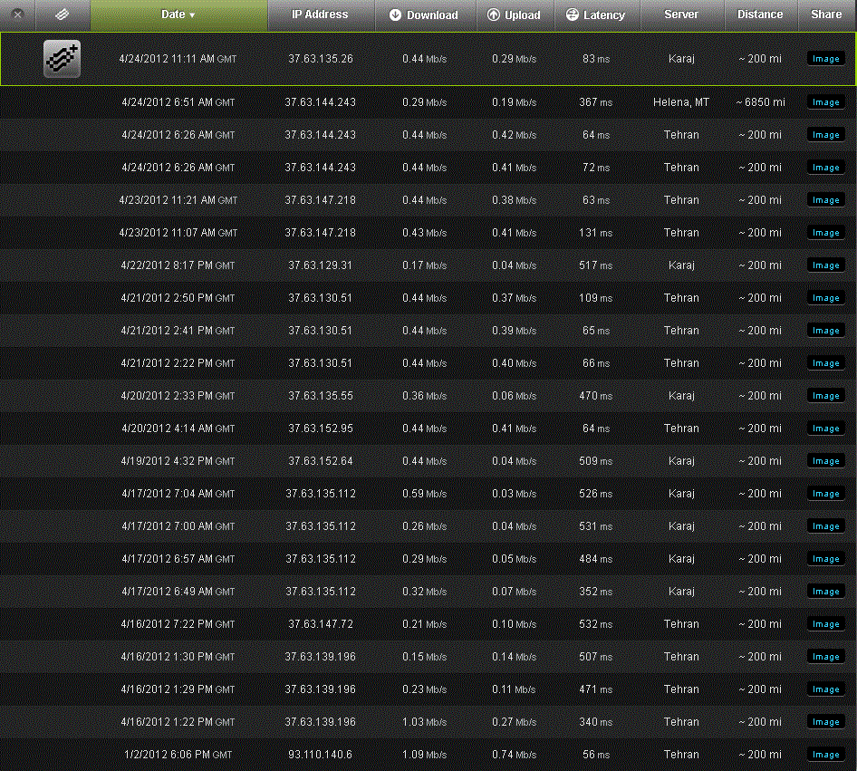This screenshot has width=857, height=771.
Task: Click download value 0.59 Mb/s
Action: [x=425, y=494]
